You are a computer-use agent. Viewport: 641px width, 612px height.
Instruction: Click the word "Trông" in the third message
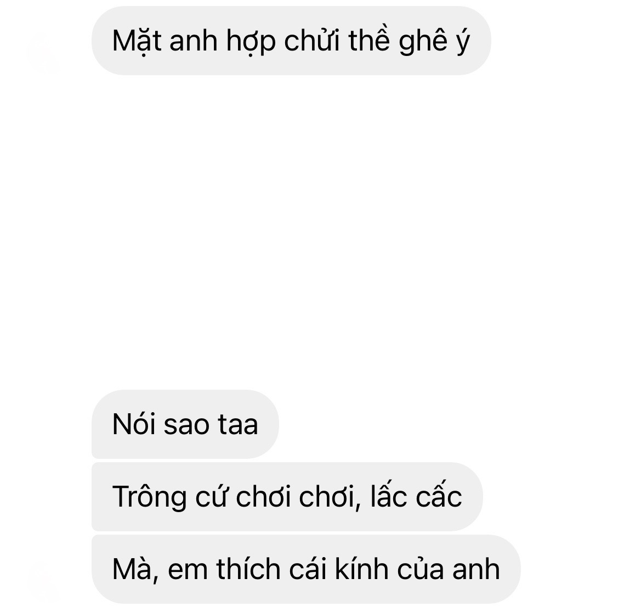click(149, 497)
